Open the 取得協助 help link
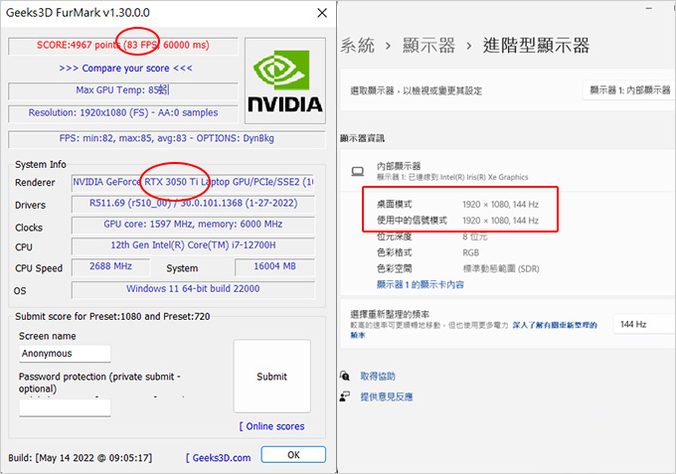 tap(378, 377)
